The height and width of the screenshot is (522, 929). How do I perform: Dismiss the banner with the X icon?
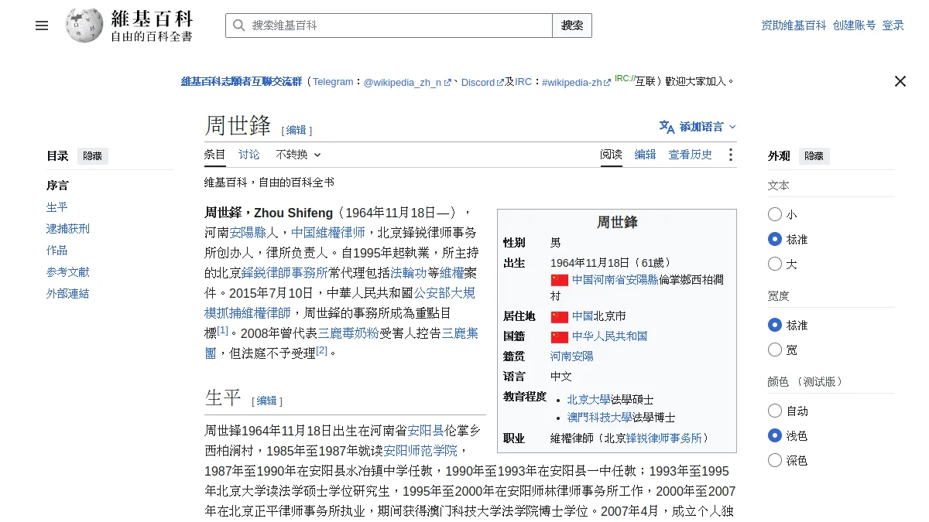(900, 81)
